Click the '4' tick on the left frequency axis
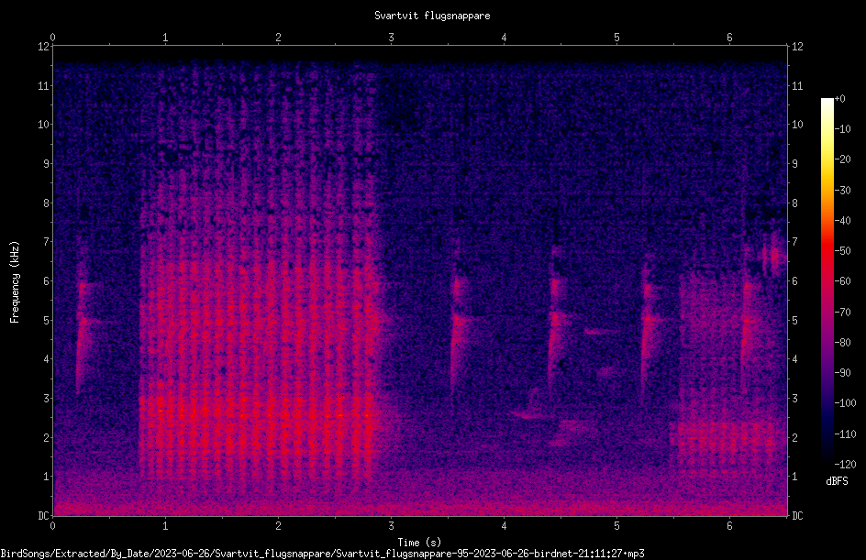Image resolution: width=866 pixels, height=560 pixels. [x=46, y=359]
